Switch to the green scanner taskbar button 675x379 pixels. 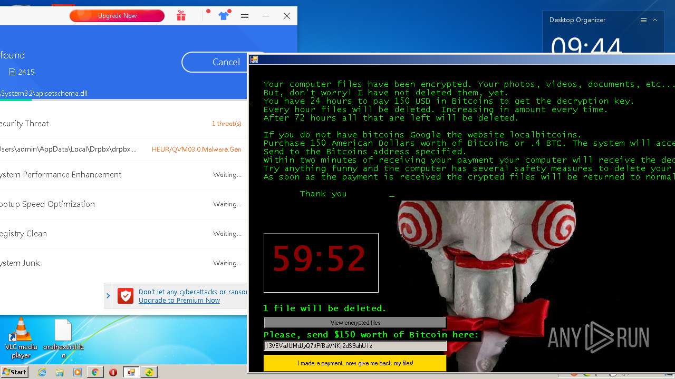pyautogui.click(x=149, y=372)
